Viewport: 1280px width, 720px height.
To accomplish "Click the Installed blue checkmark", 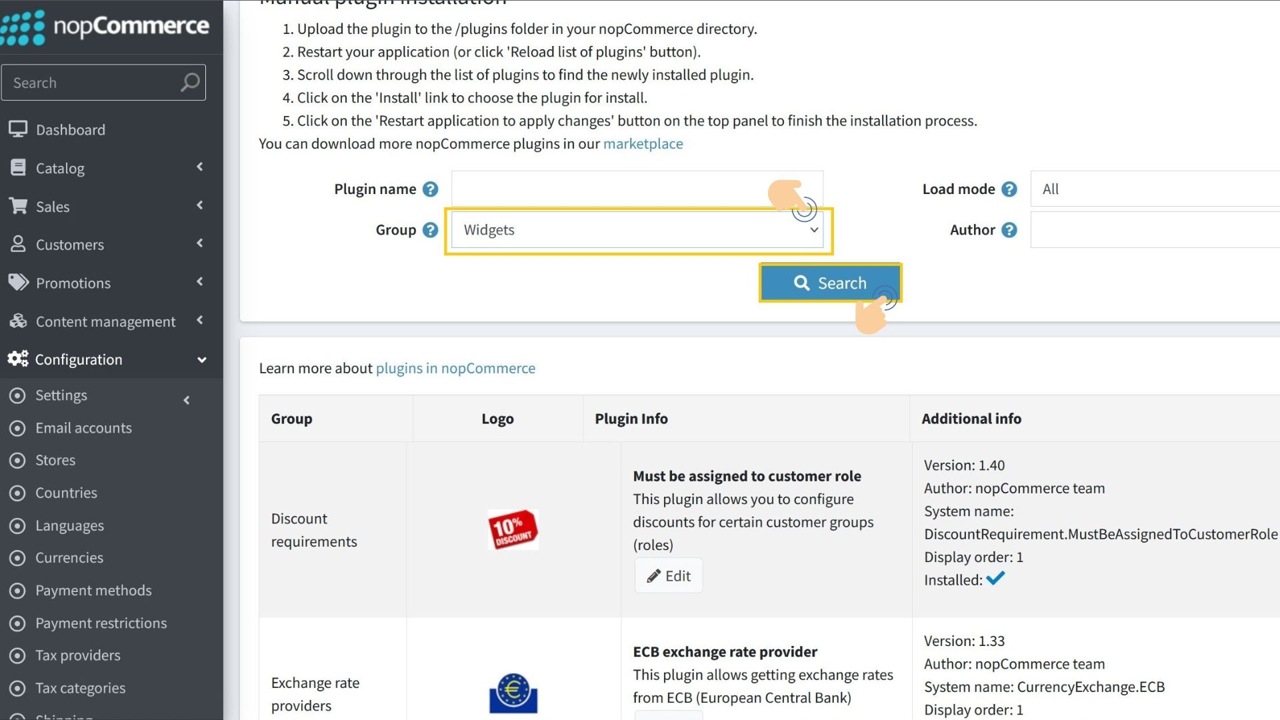I will [995, 579].
